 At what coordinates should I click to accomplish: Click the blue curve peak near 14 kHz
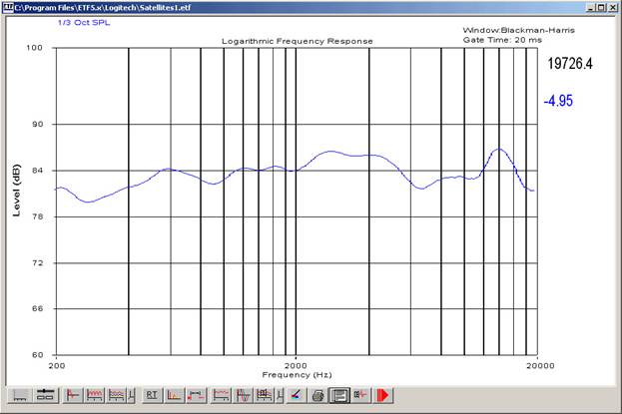[x=498, y=150]
